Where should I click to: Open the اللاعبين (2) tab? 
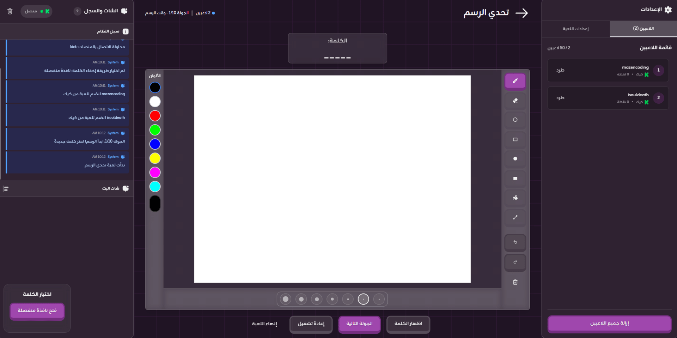(x=643, y=29)
